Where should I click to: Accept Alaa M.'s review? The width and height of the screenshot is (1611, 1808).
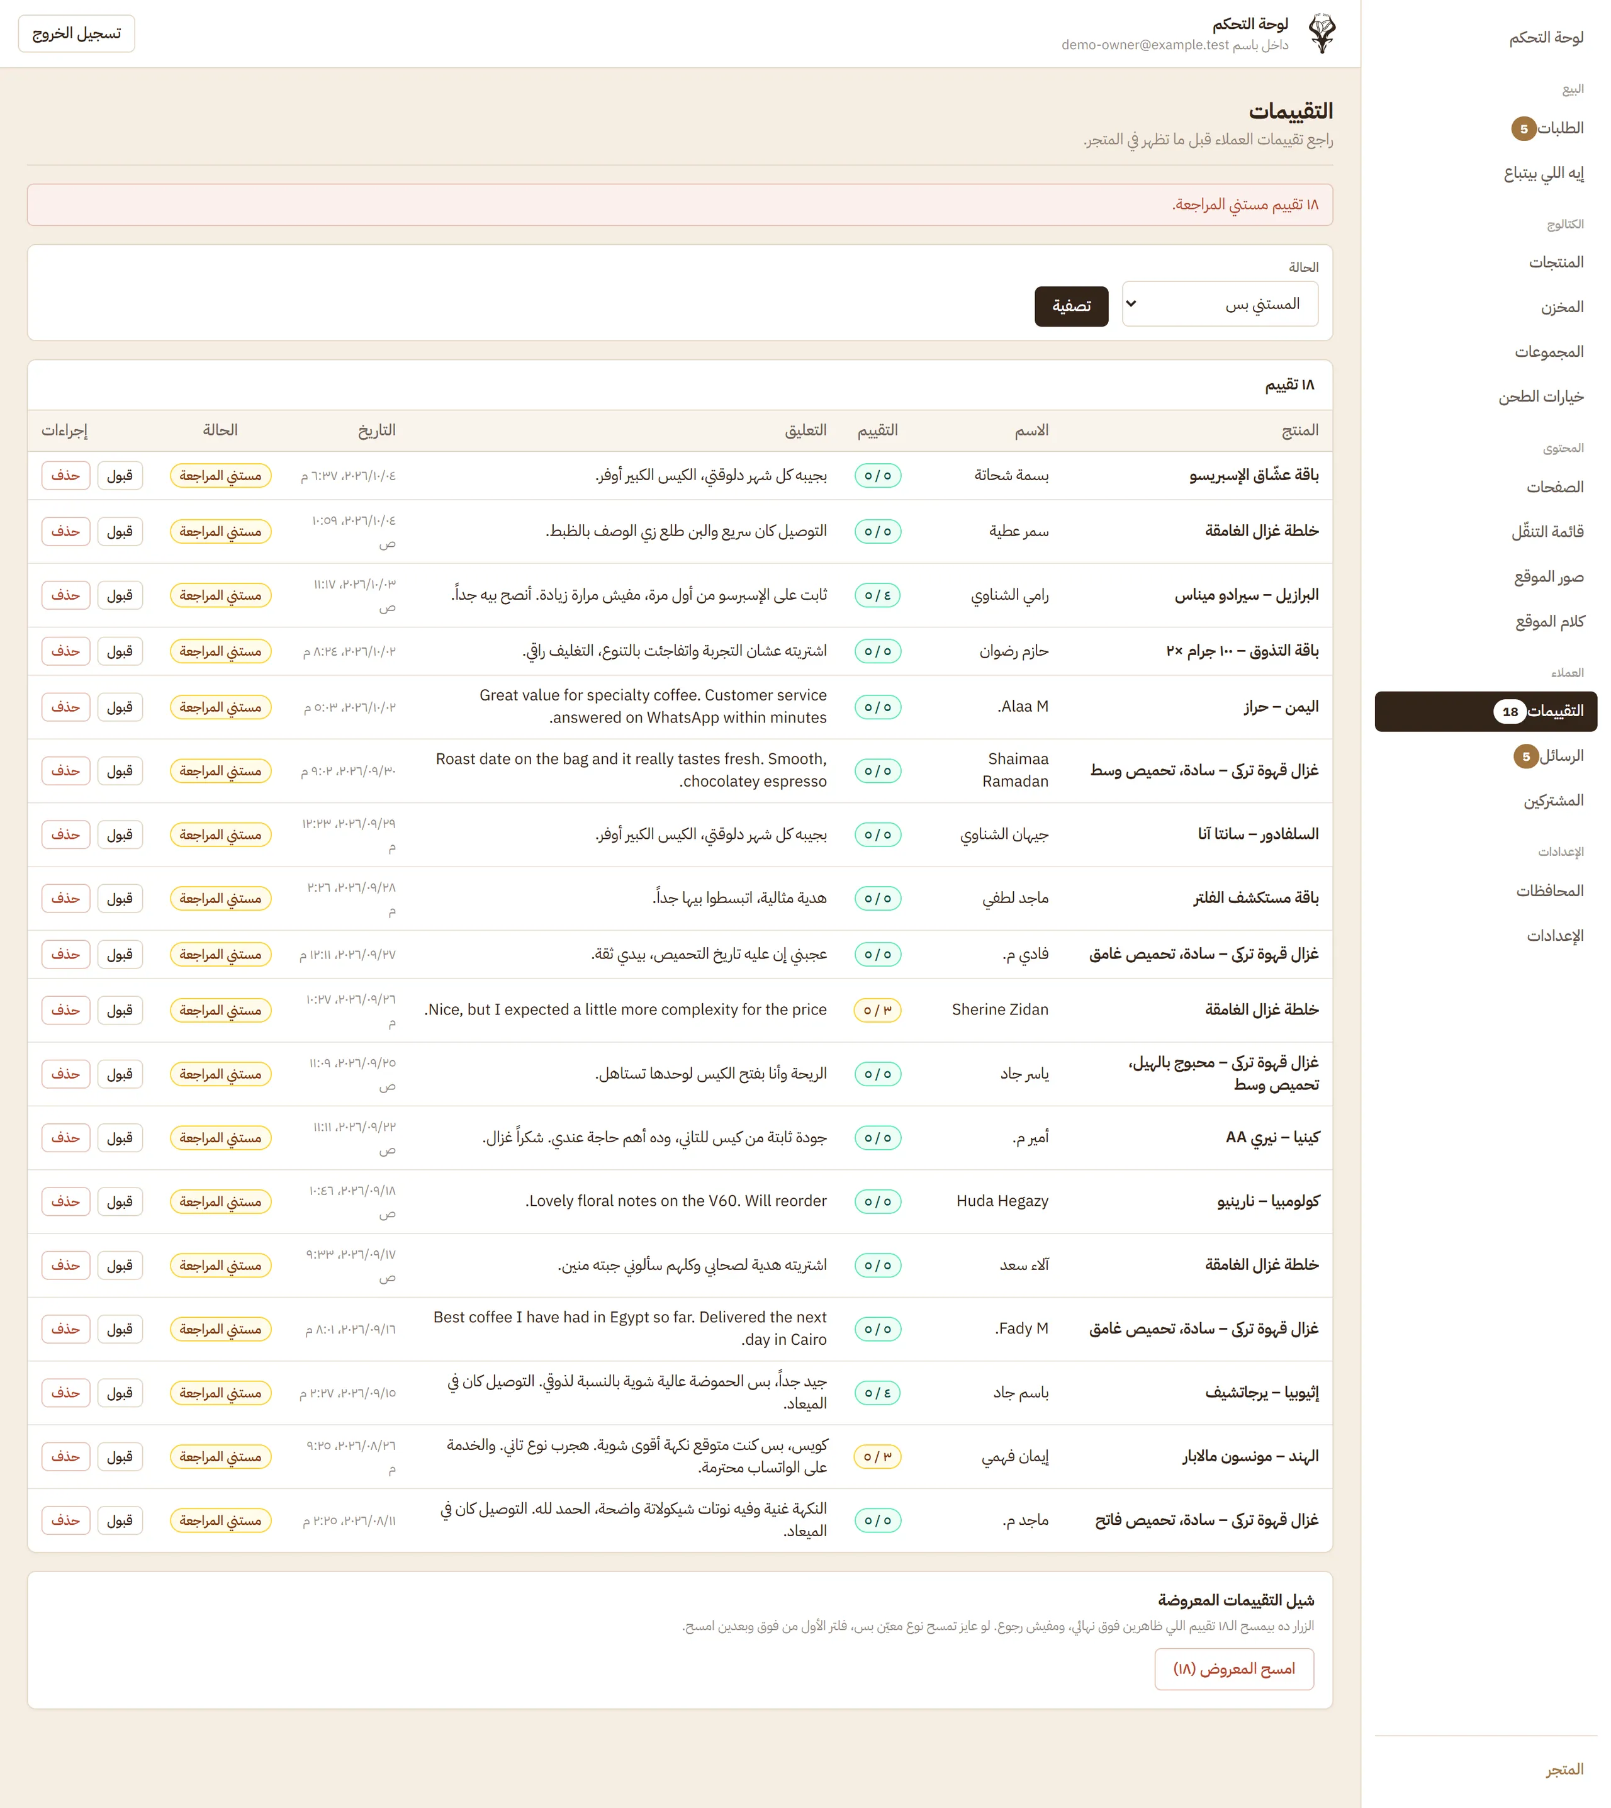[x=120, y=707]
